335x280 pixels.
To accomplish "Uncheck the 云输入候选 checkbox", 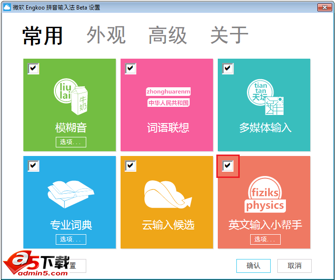I will click(131, 166).
